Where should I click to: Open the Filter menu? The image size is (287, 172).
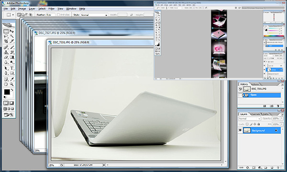click(x=52, y=9)
